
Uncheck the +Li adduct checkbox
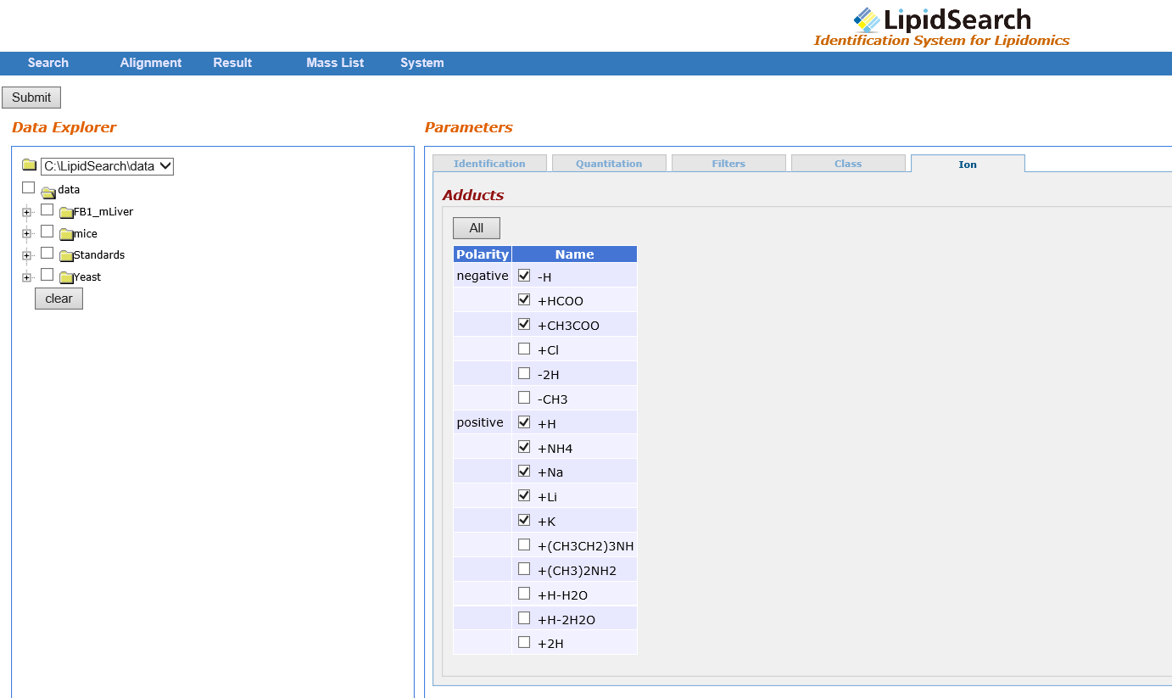[524, 496]
